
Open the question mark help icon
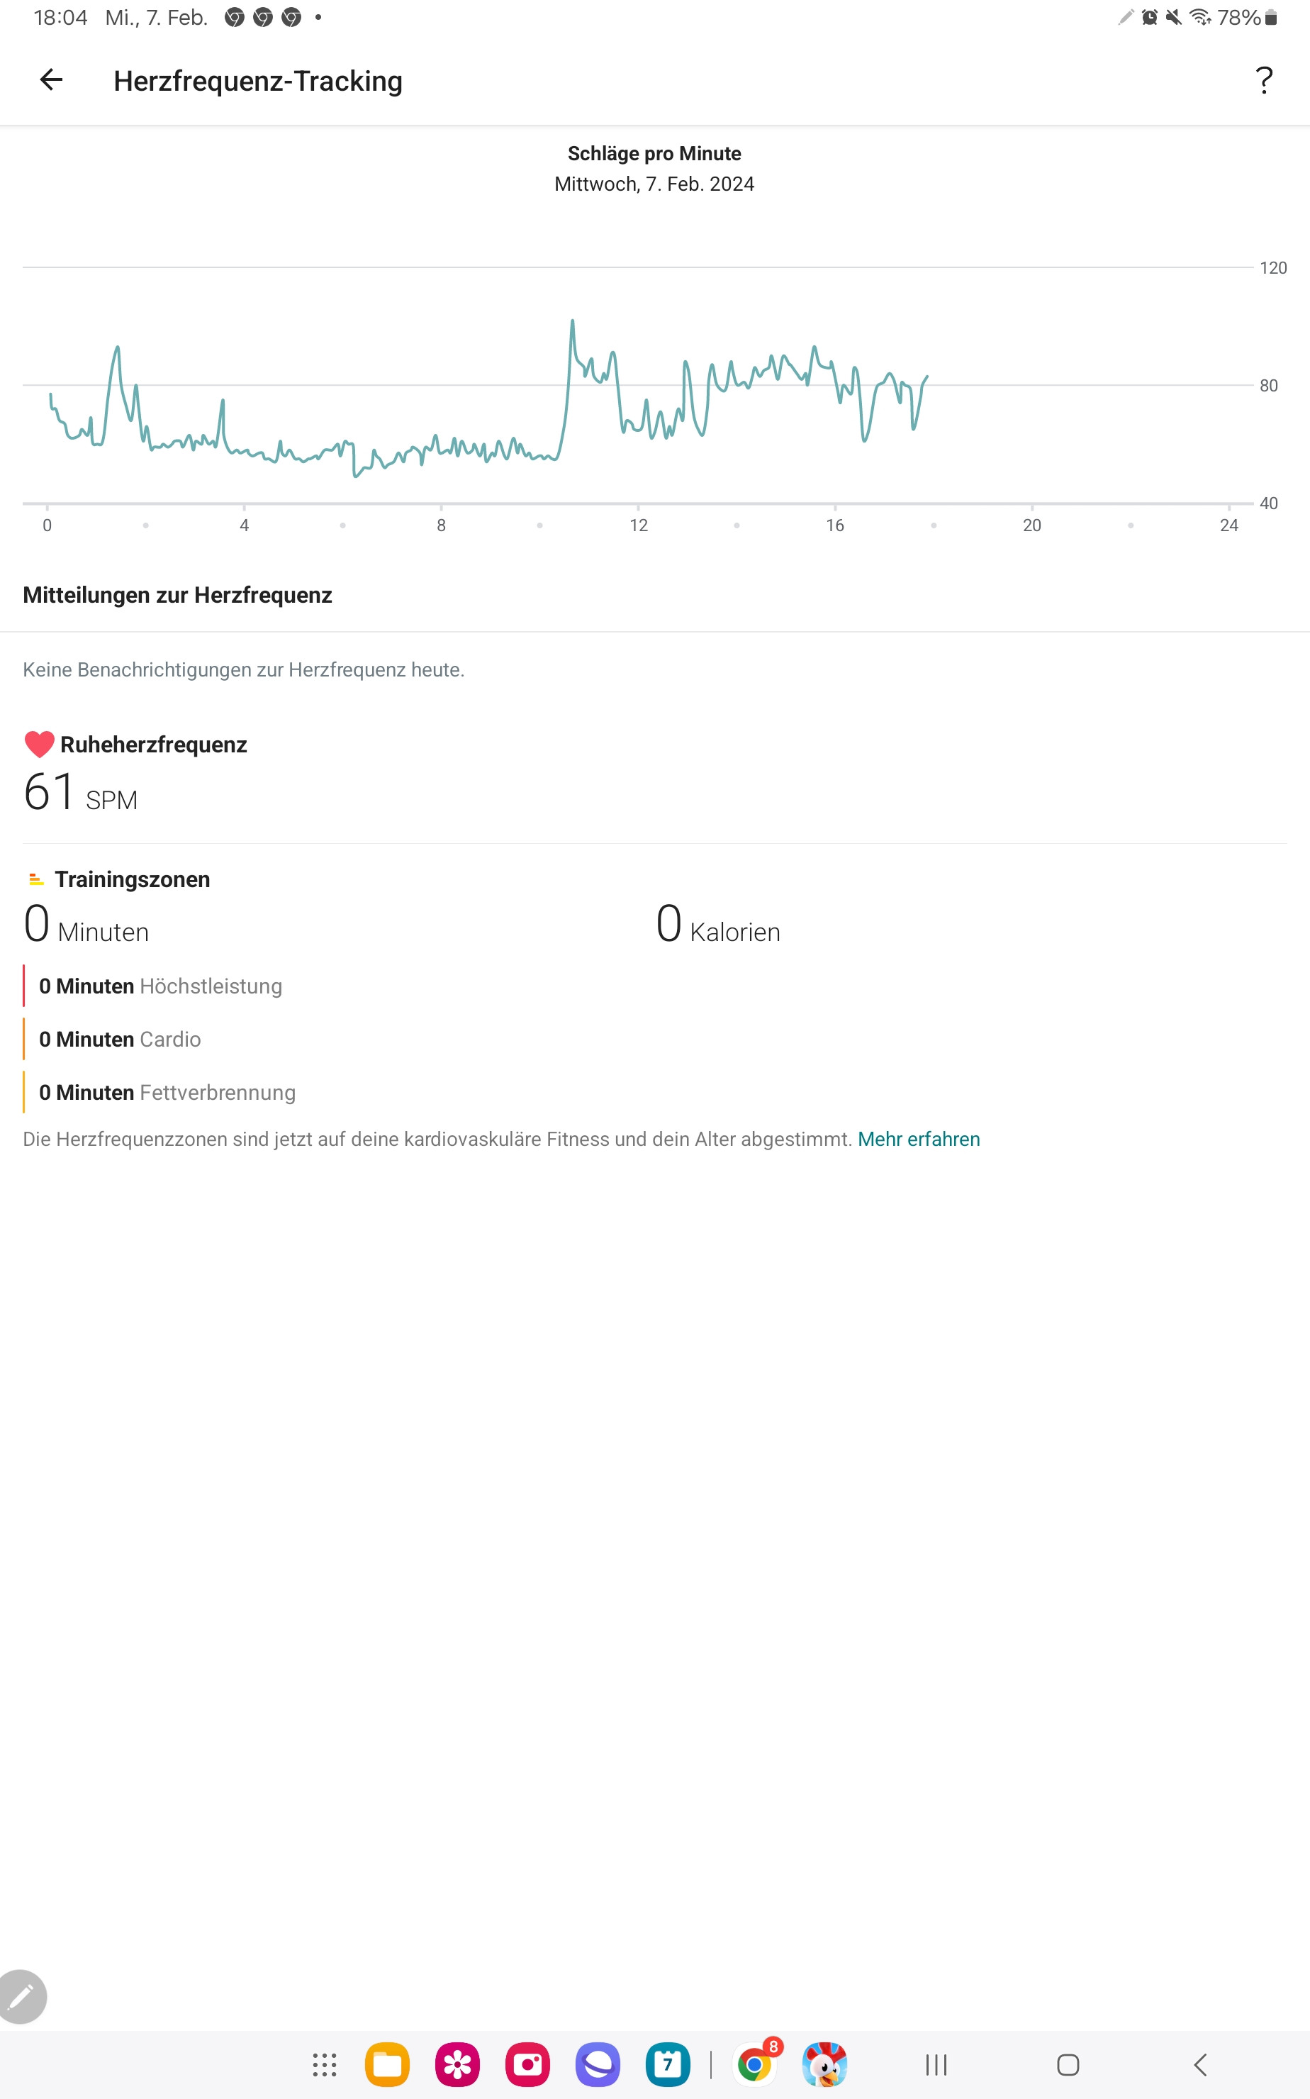(1264, 79)
